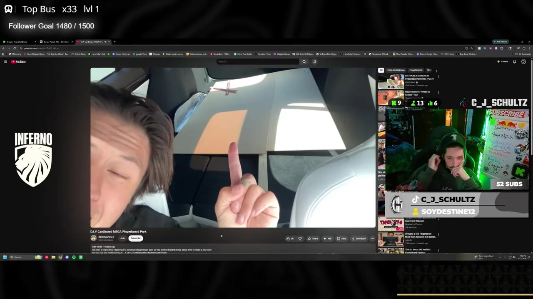
Task: Open options for $15 Fingerboard Mold video
Action: [439, 235]
